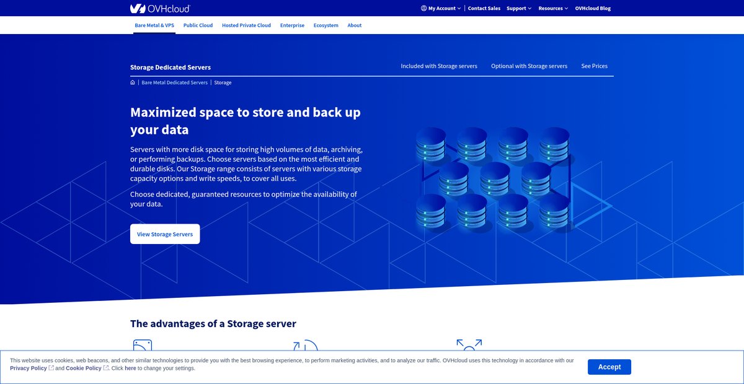Expand the Support dropdown menu

pos(519,8)
